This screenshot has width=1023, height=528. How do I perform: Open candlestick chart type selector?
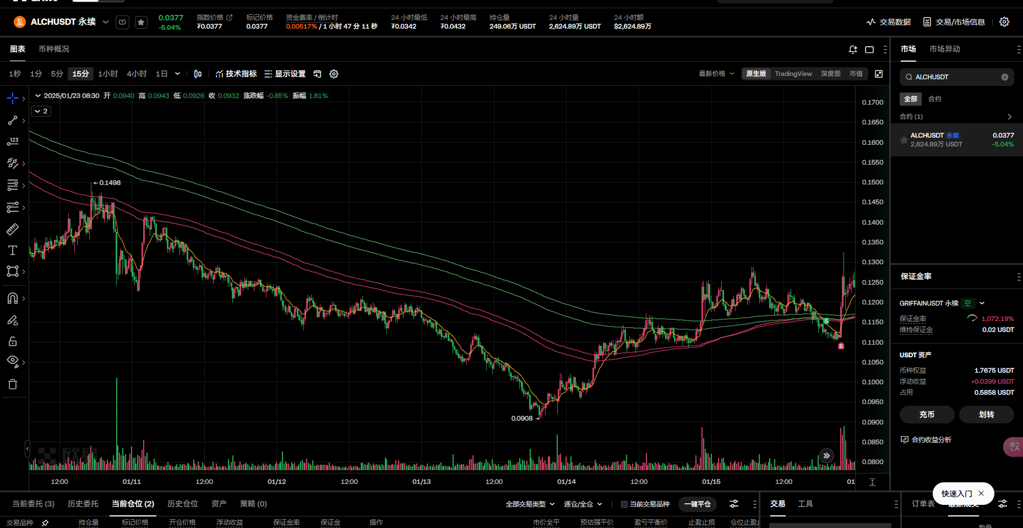pyautogui.click(x=198, y=74)
